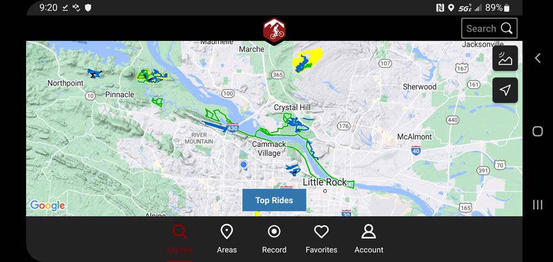Tap the Top Rides button
The height and width of the screenshot is (262, 553).
274,200
